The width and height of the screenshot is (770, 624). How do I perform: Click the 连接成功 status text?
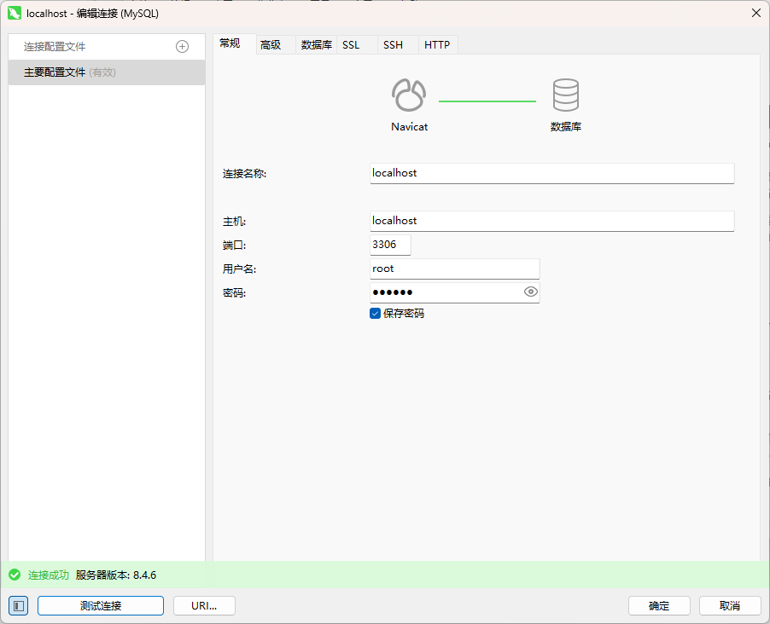tap(48, 575)
